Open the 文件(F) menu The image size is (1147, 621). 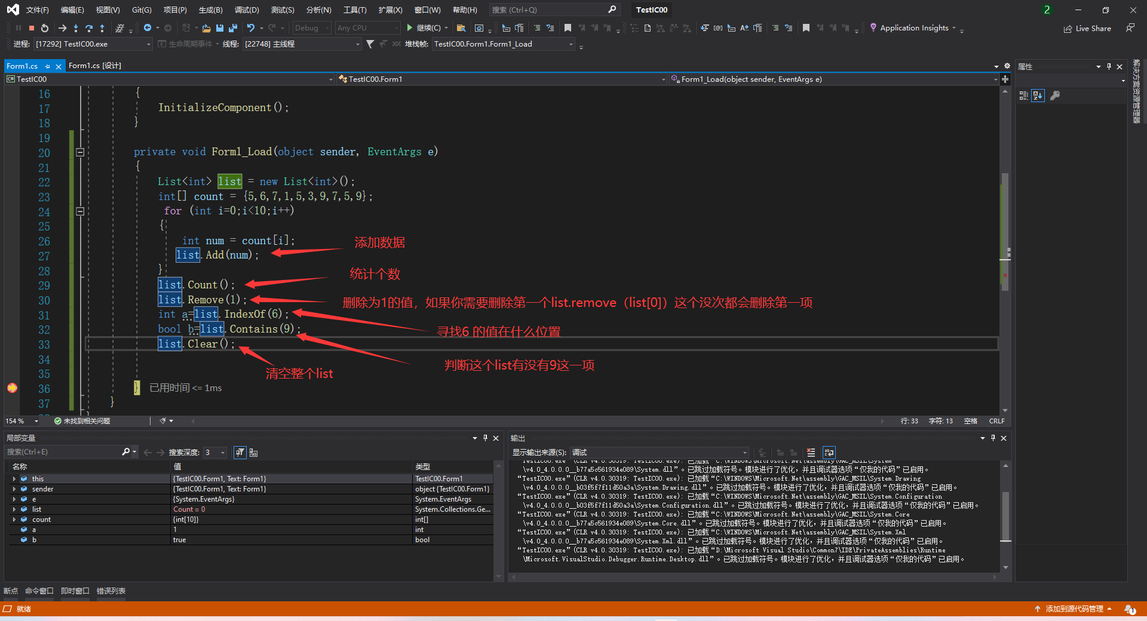(x=37, y=10)
